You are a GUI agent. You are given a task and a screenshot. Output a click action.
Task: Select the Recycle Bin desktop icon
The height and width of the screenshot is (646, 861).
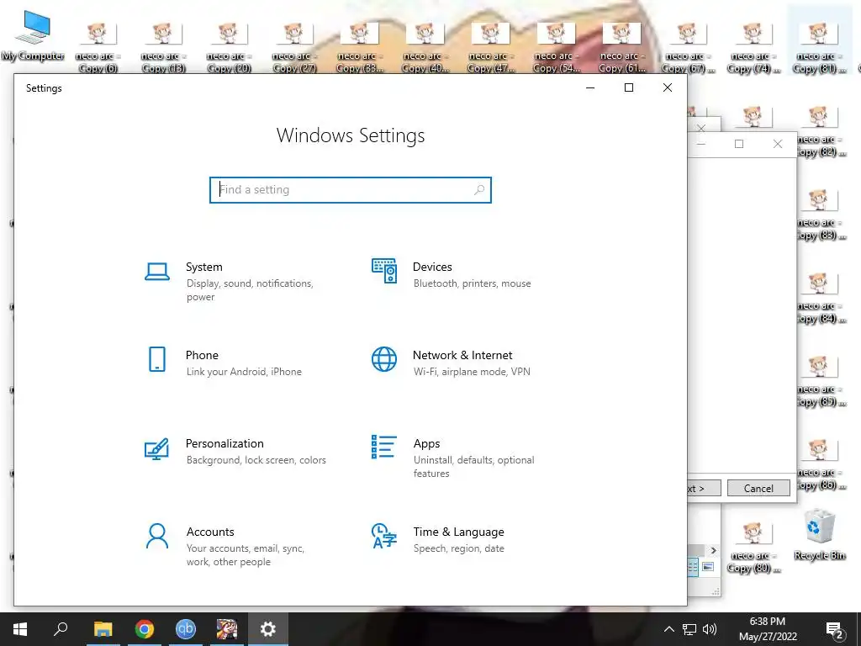[x=819, y=534]
